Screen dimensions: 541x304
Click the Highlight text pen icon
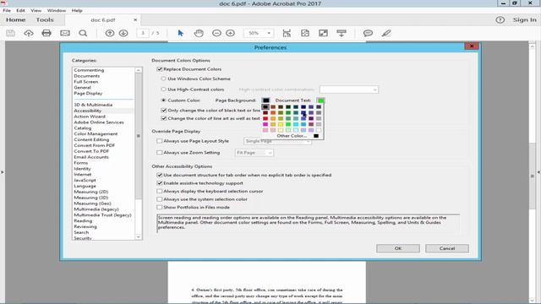coord(386,33)
